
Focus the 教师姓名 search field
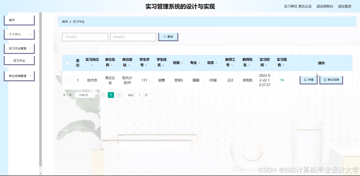[133, 37]
